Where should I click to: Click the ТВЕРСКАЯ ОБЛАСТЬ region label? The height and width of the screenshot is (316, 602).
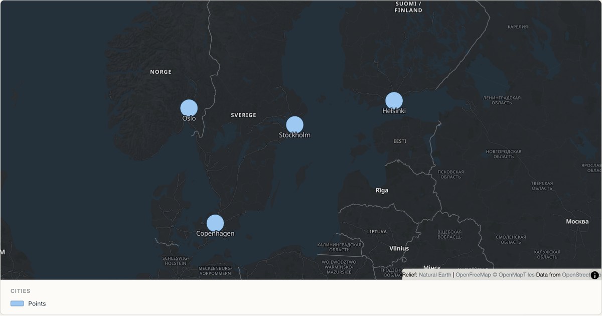(542, 186)
